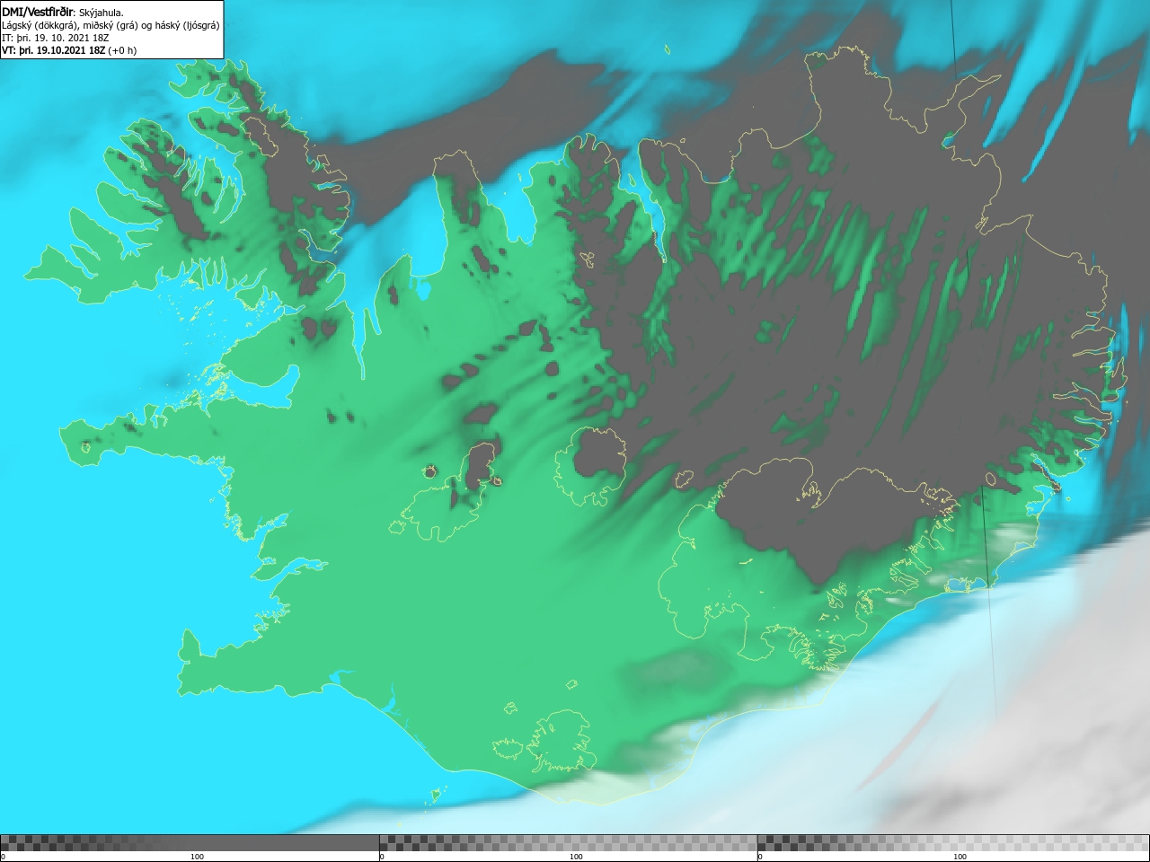Click the 'VT: þri. 19.10.2021 18Z (+0 h)' line

[x=69, y=50]
